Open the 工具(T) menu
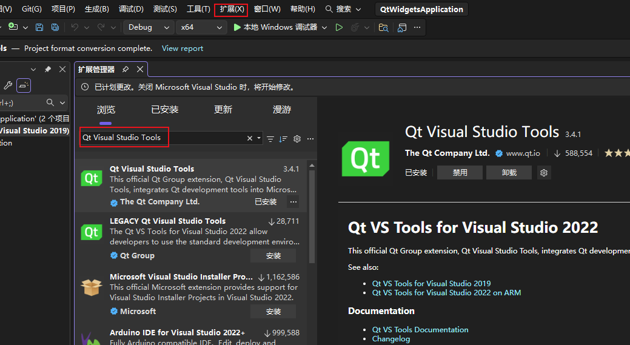 pyautogui.click(x=198, y=9)
